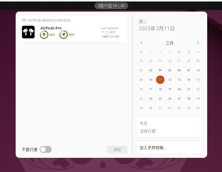
Task: Click the right AirPod 80% battery ring
Action: [64, 35]
